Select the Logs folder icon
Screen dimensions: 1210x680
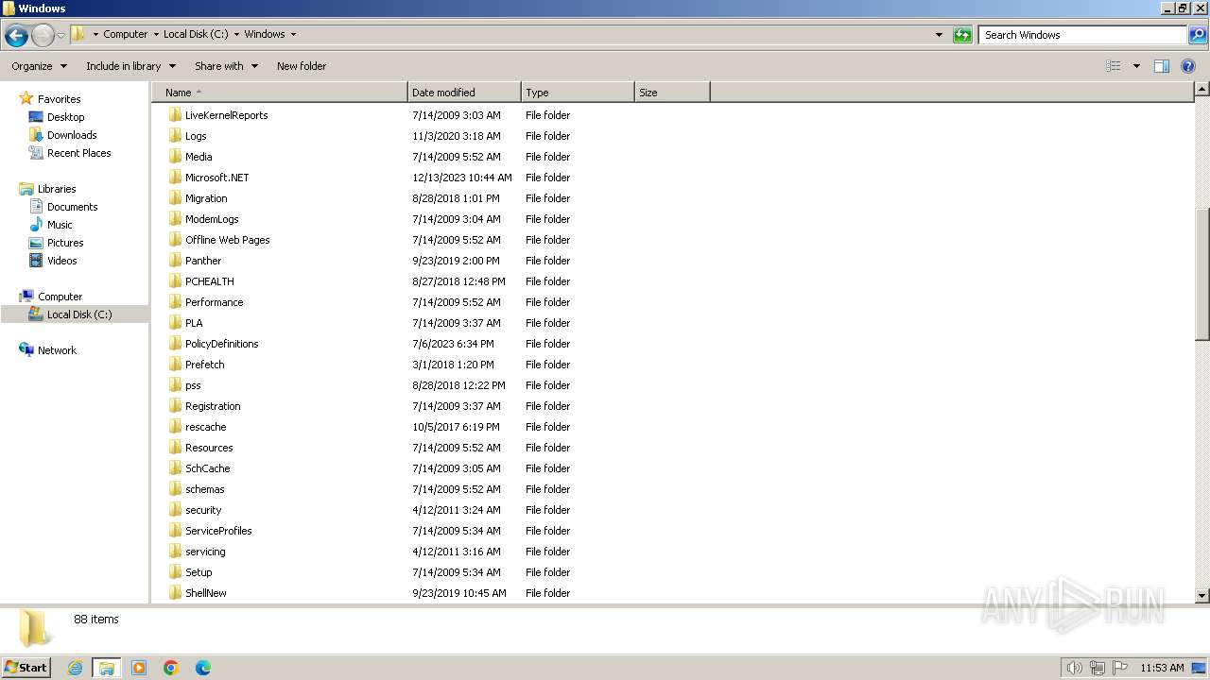point(175,136)
